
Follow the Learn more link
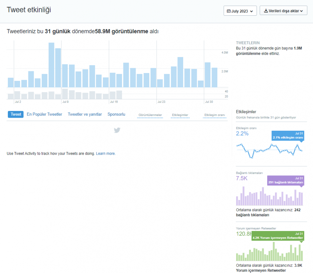(x=106, y=154)
